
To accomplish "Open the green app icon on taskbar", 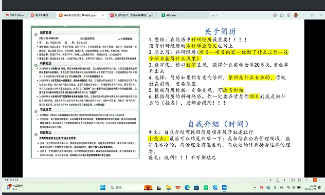I will (x=206, y=188).
